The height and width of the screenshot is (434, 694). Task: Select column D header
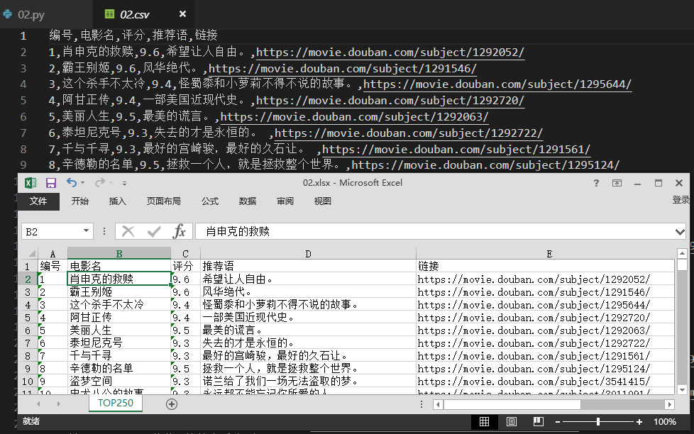coord(308,254)
